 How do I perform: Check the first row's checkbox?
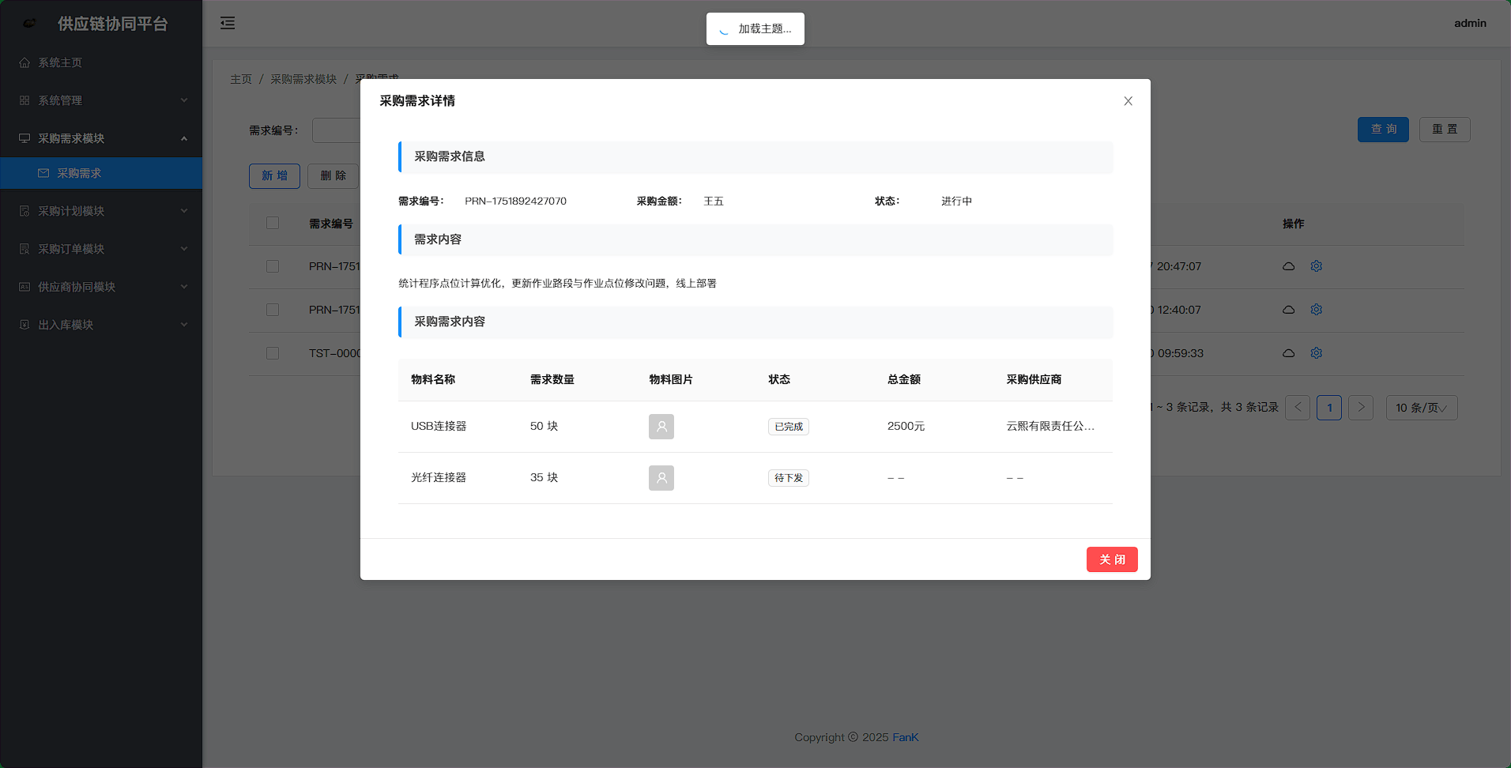point(273,266)
